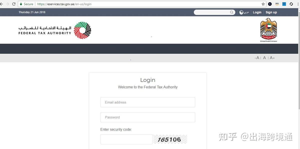Reload the page with refresh icon

(14, 4)
